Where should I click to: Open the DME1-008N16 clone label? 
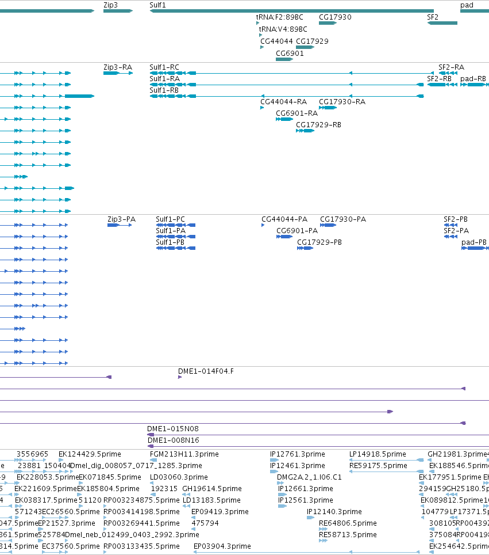(x=174, y=440)
